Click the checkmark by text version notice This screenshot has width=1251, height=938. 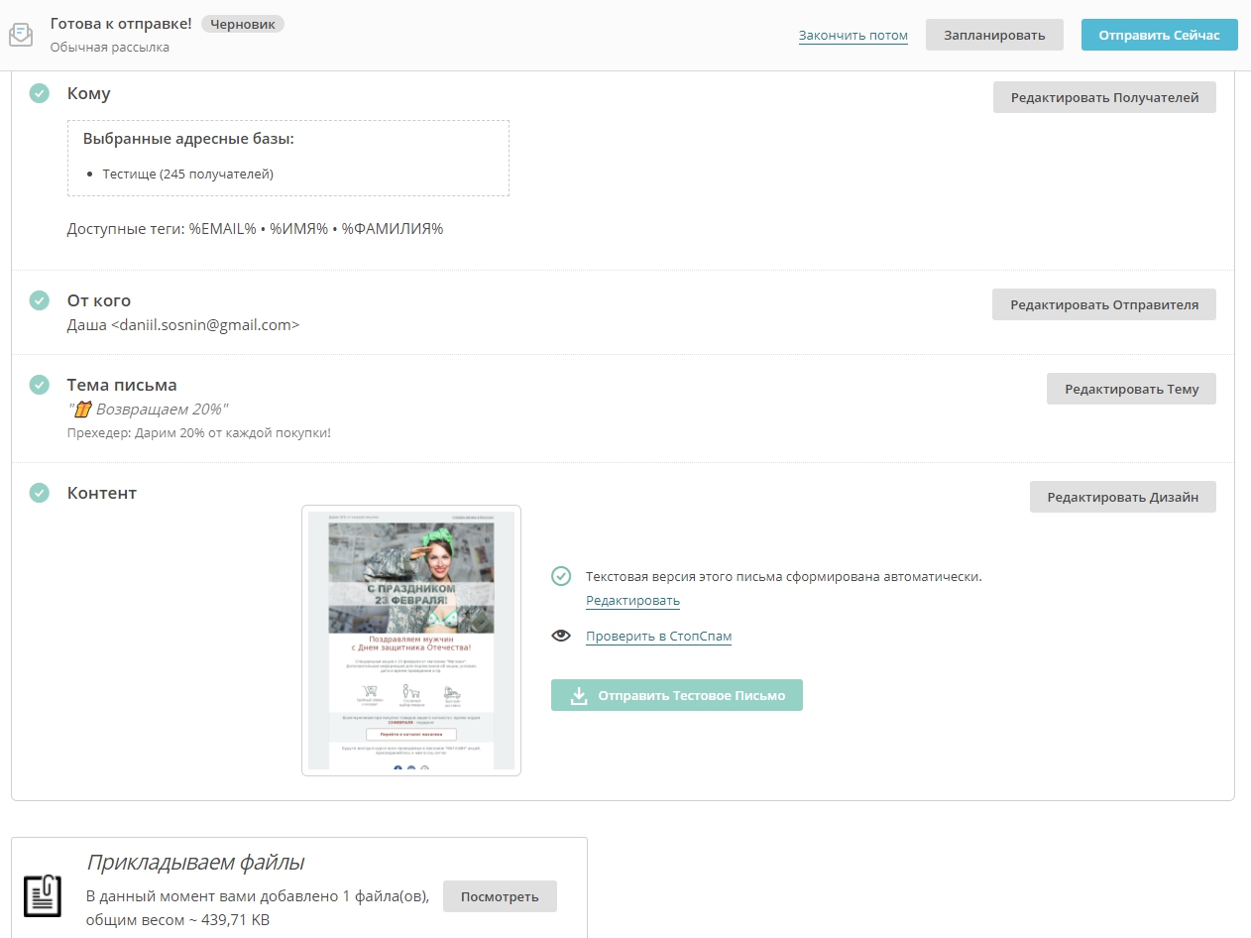click(x=561, y=576)
